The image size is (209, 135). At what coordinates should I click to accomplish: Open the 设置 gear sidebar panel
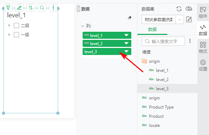pyautogui.click(x=203, y=65)
